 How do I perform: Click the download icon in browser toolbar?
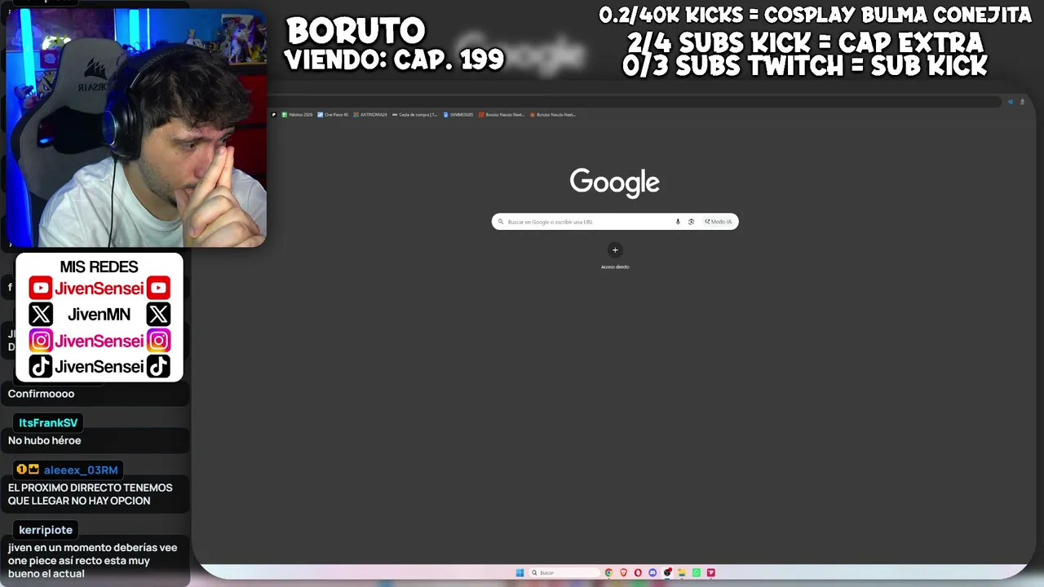click(1022, 102)
